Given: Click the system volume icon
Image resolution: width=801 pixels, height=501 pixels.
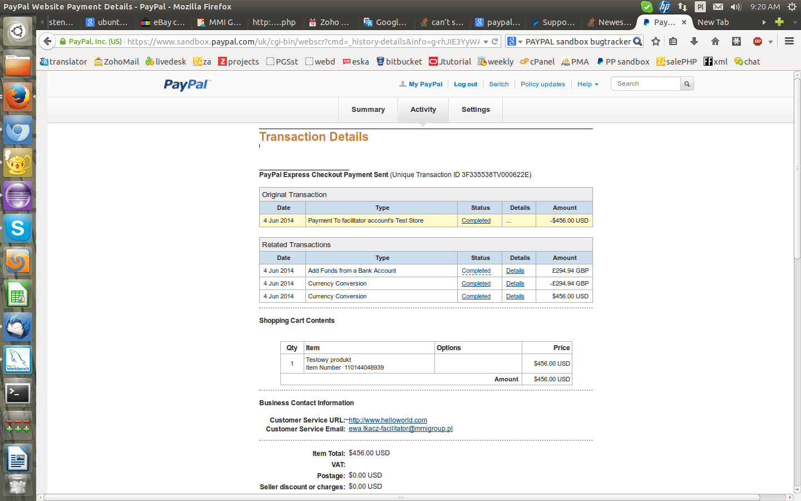Looking at the screenshot, I should tap(736, 7).
